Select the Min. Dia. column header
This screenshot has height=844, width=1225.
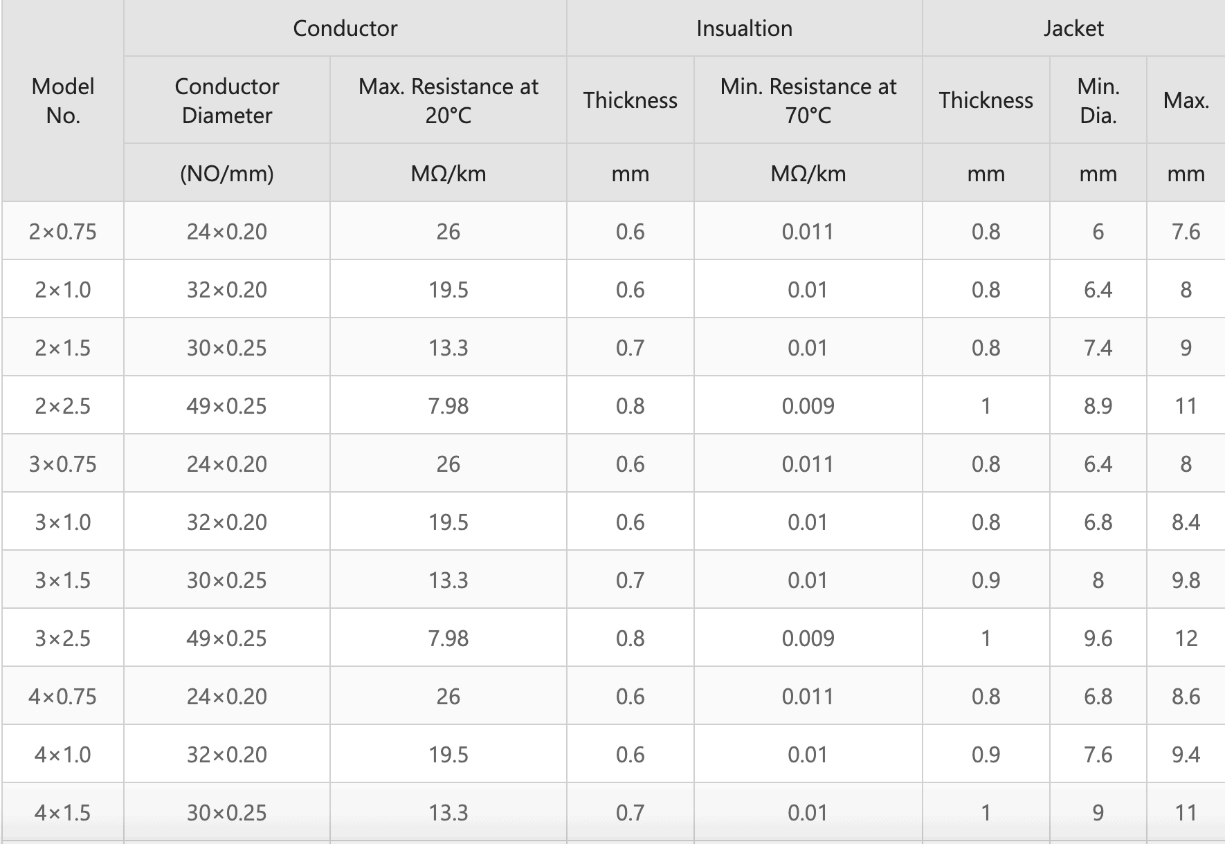(1098, 101)
